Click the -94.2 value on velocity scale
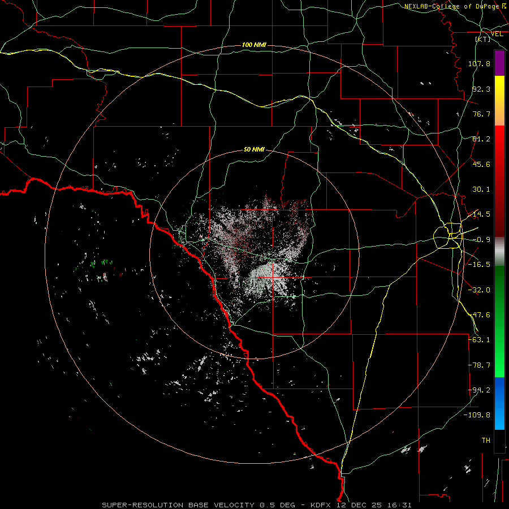The width and height of the screenshot is (509, 509). pos(479,390)
